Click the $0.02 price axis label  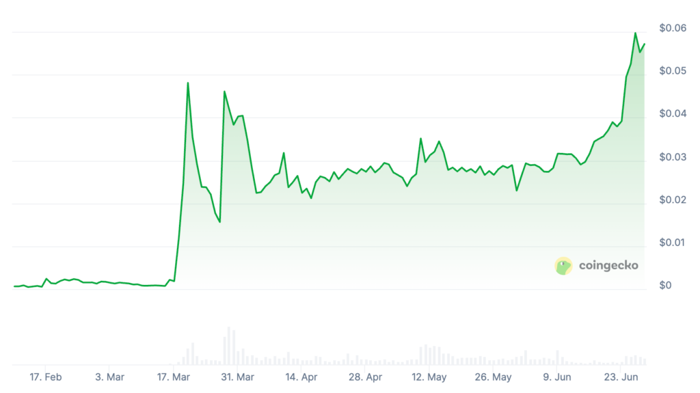(x=671, y=200)
